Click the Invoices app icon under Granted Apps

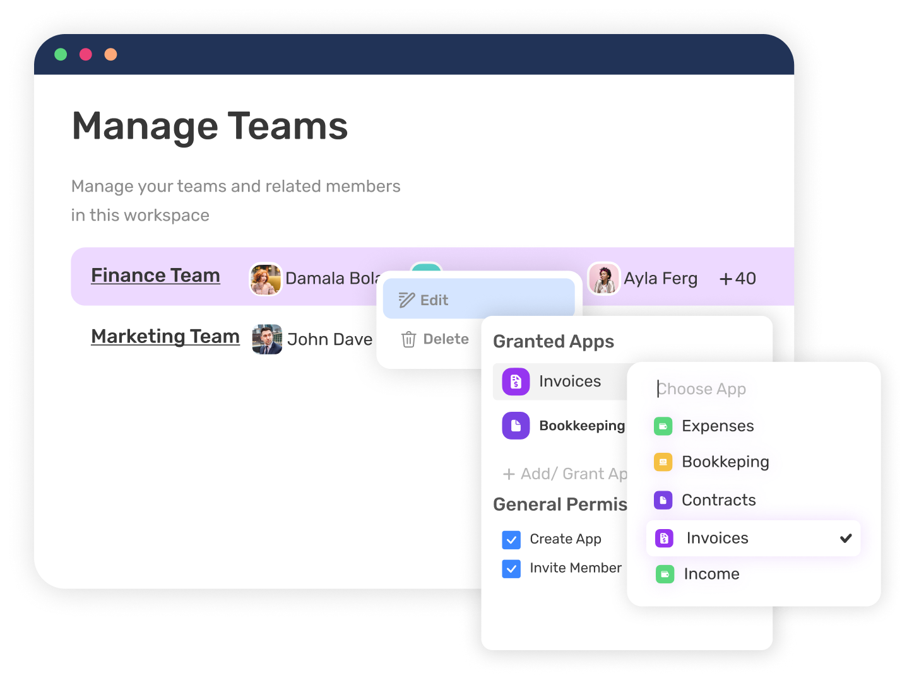[x=516, y=382]
